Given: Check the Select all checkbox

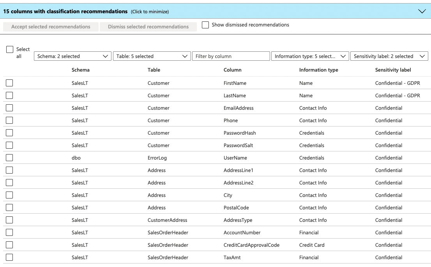Looking at the screenshot, I should pyautogui.click(x=10, y=50).
